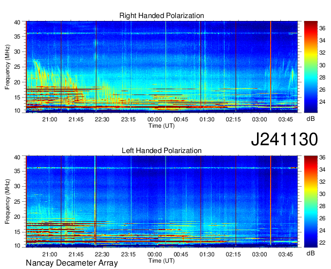
Task: Click the 28 dB value on lower color bar
Action: (322, 206)
